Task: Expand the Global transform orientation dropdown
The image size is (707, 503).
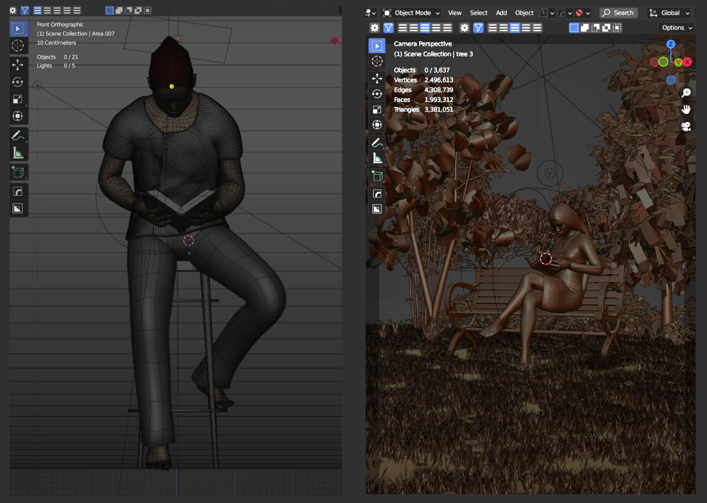Action: pyautogui.click(x=670, y=13)
